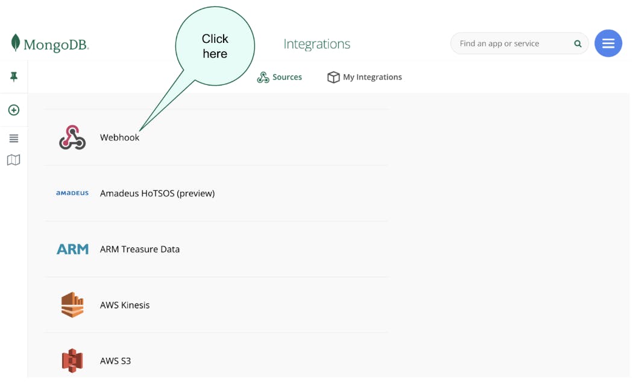Switch to the My Integrations tab
Viewport: 639px width, 385px height.
tap(365, 77)
